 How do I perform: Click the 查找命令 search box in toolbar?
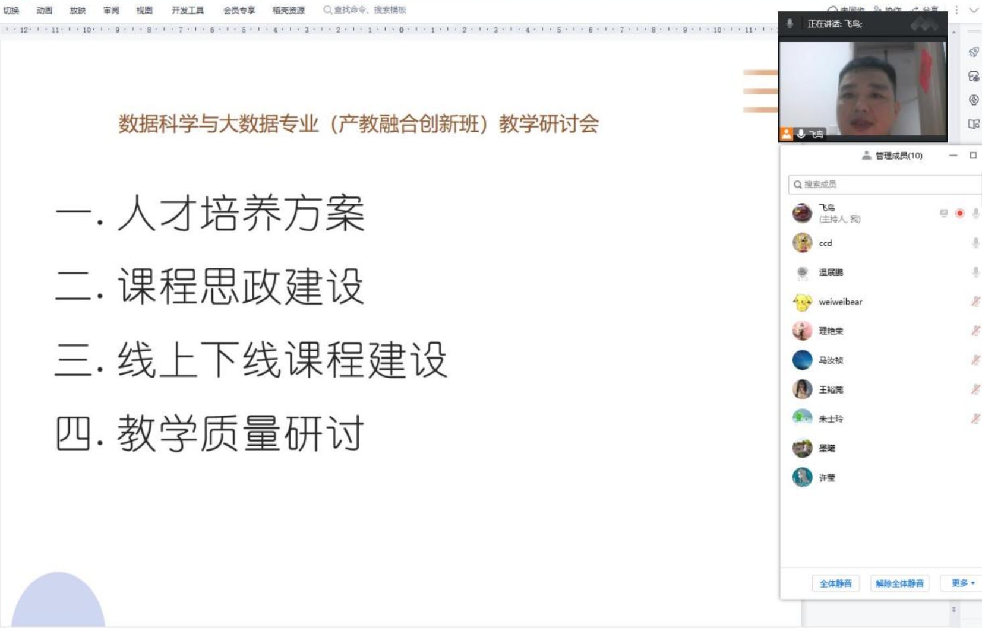coord(368,10)
